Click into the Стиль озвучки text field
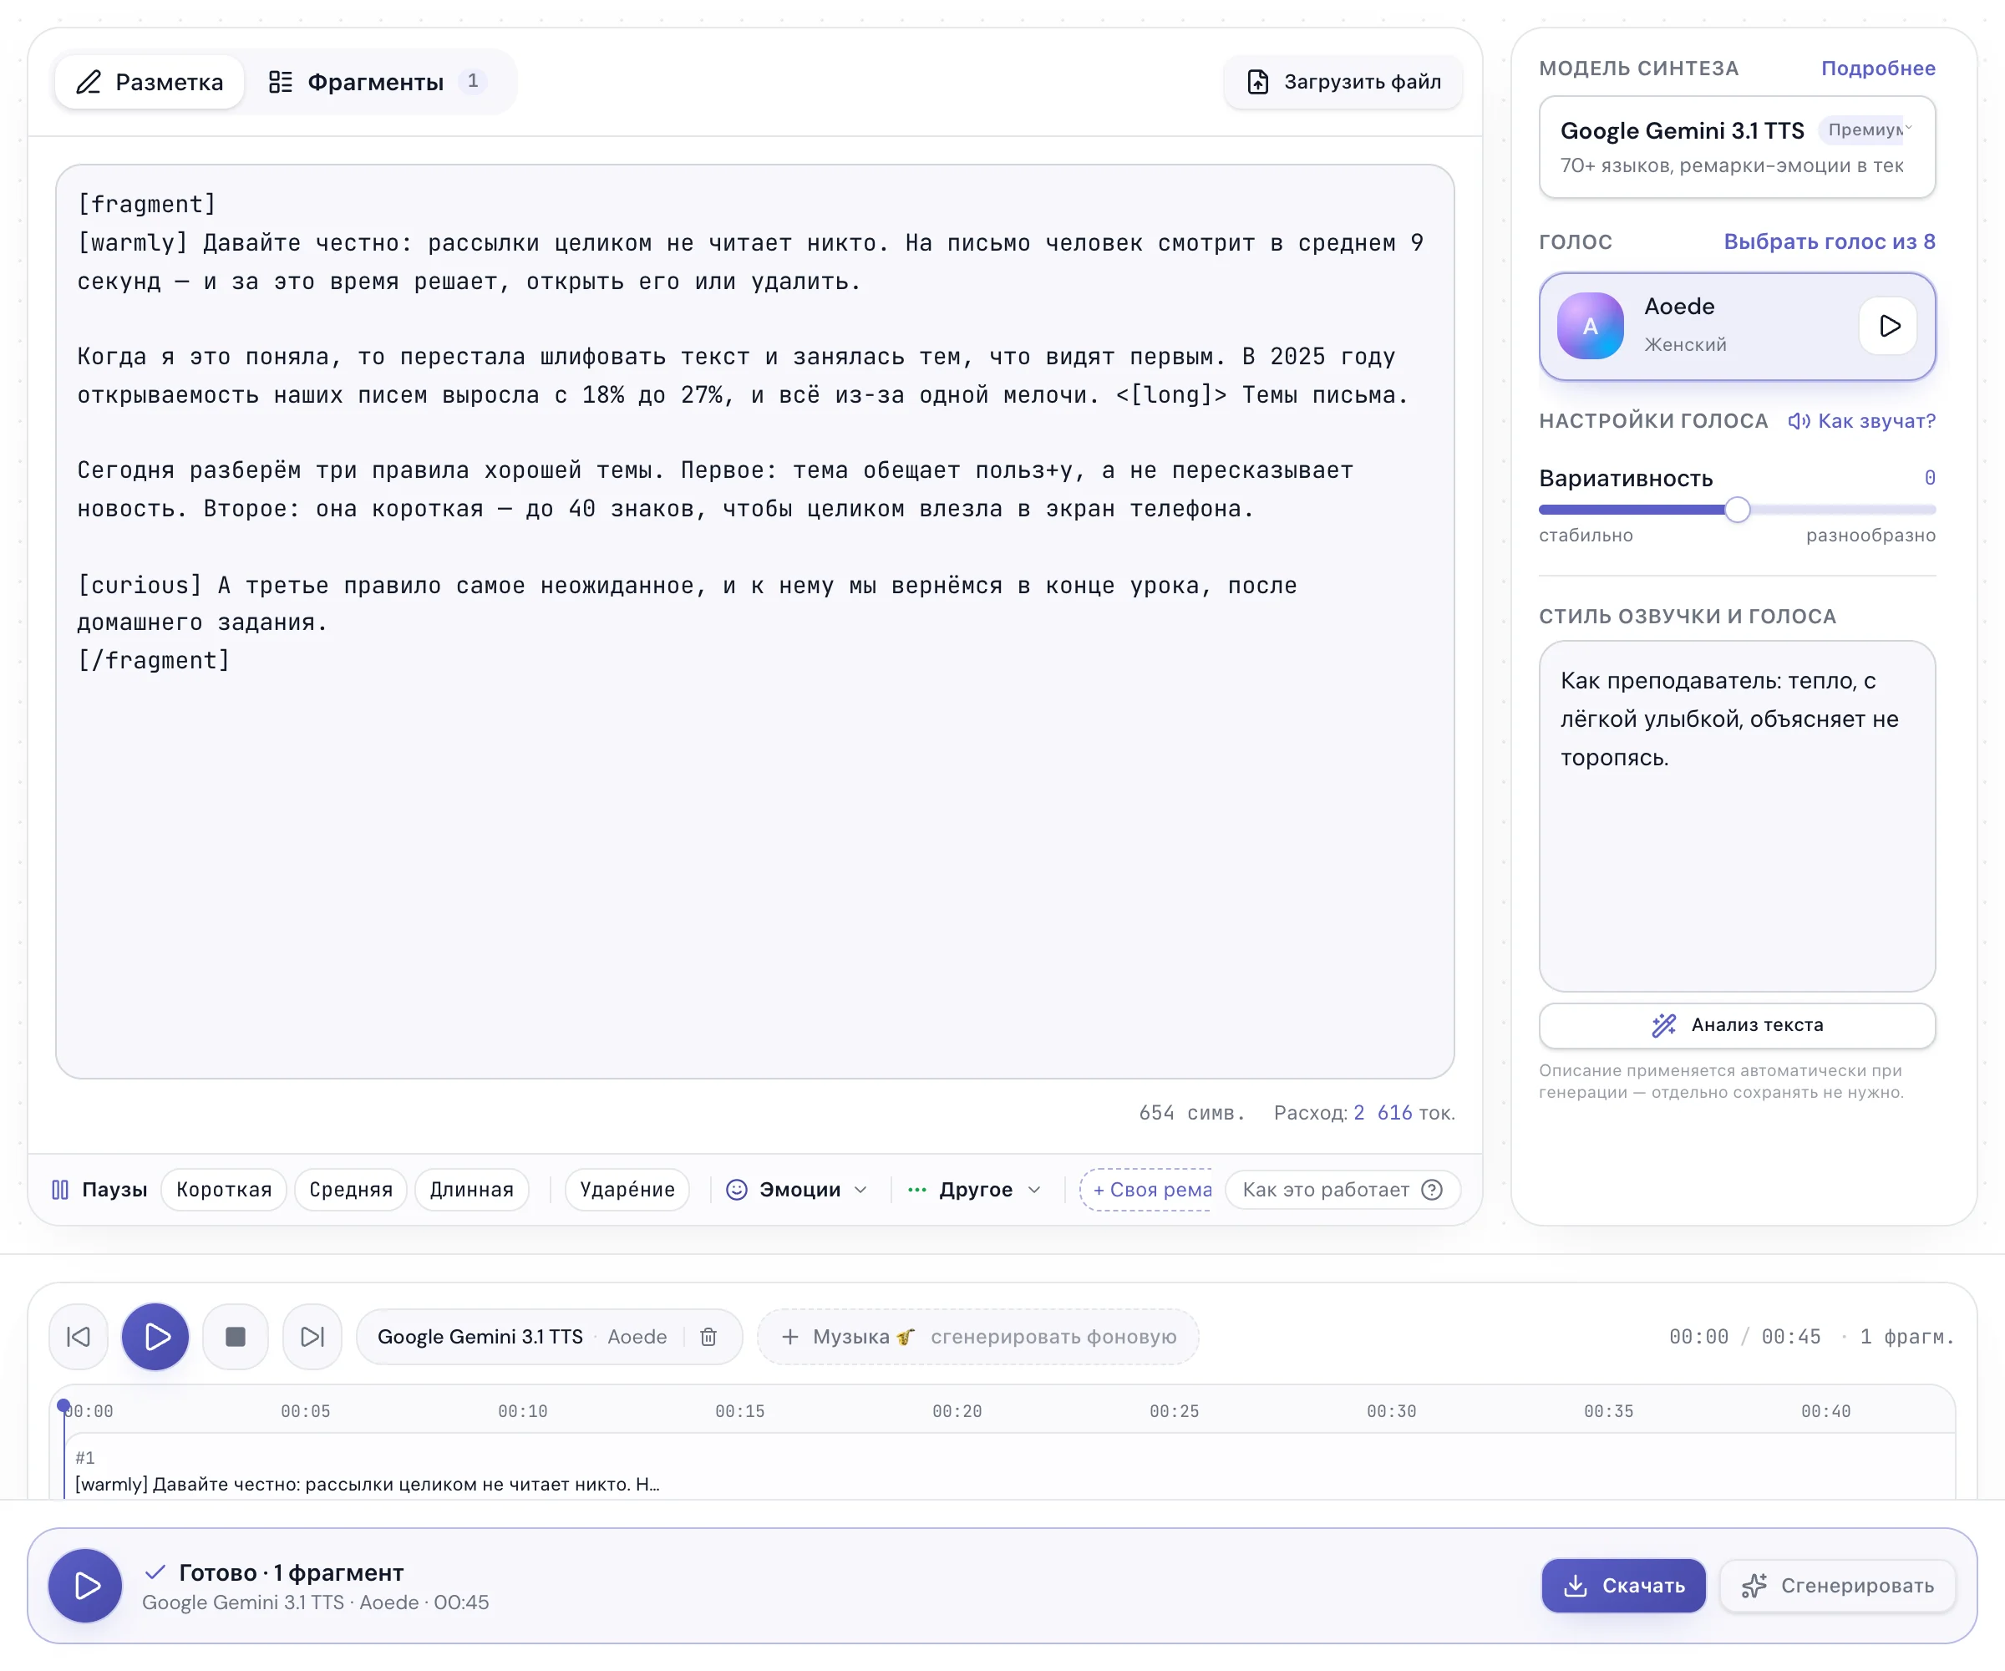This screenshot has width=2005, height=1671. [x=1737, y=815]
